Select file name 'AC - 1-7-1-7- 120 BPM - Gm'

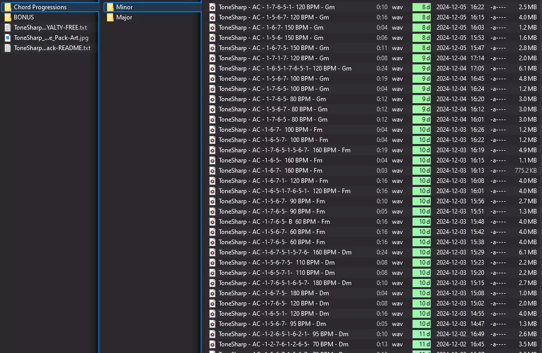tap(274, 58)
